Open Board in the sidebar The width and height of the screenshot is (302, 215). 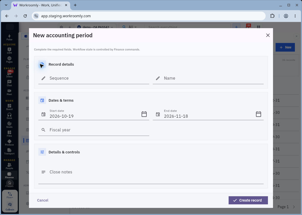coord(9,107)
